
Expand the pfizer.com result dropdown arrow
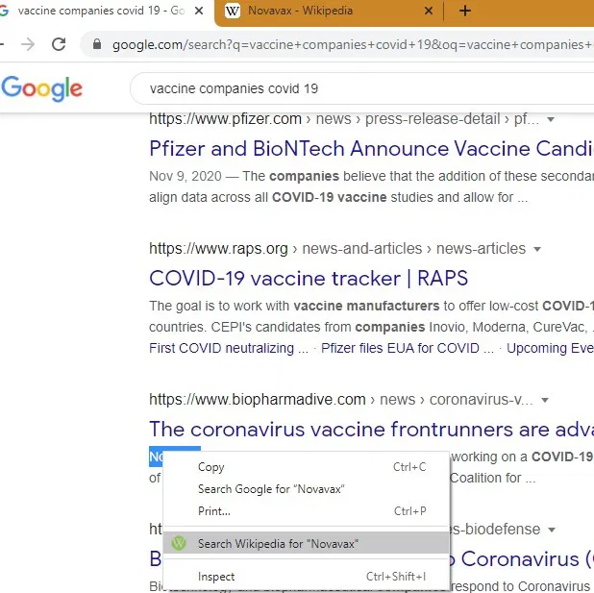click(551, 119)
